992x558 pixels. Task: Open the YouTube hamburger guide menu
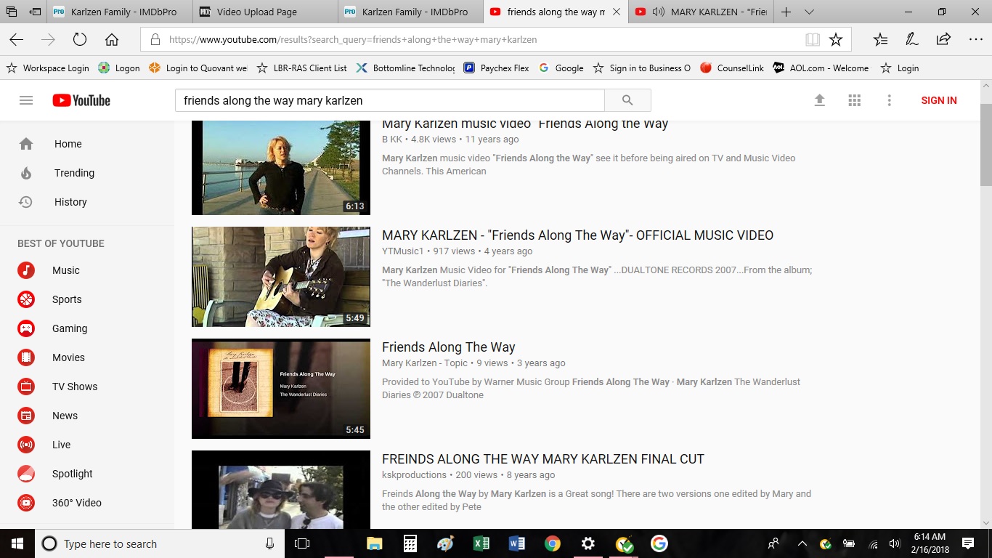26,100
